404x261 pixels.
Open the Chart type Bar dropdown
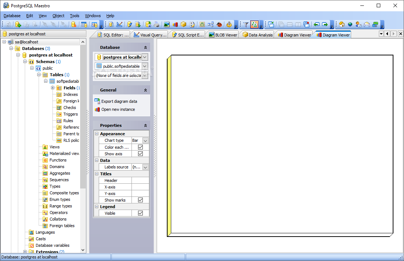145,141
